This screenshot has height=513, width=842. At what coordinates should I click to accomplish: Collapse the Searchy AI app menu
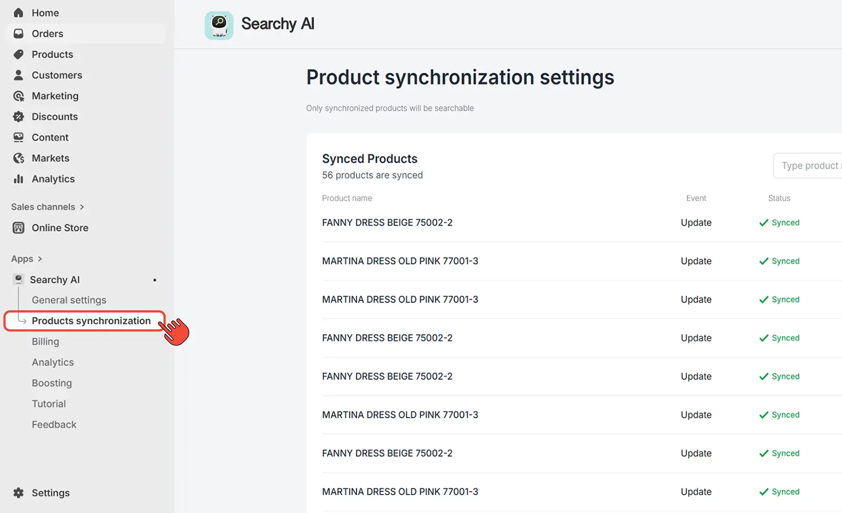tap(55, 279)
